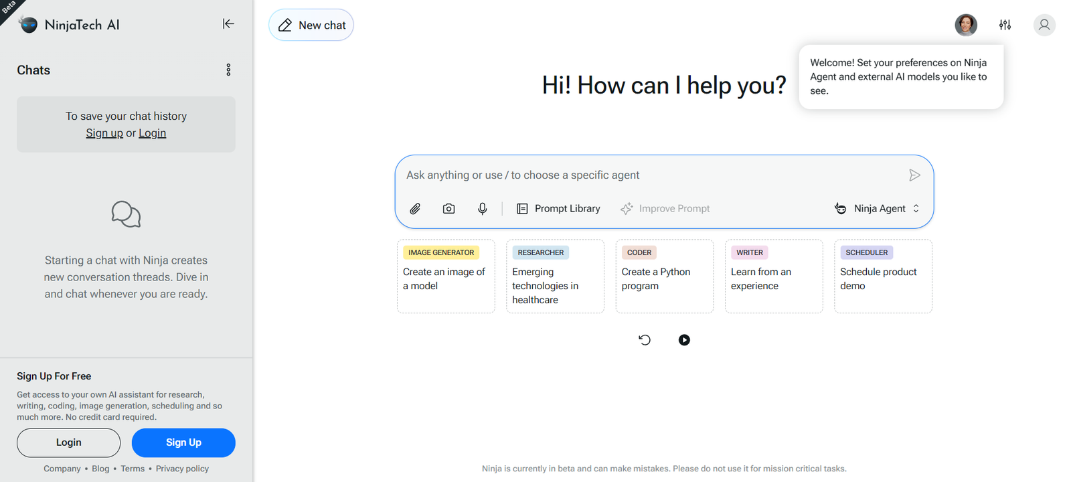The height and width of the screenshot is (482, 1071).
Task: Refresh the suggestion cards with the reload icon
Action: pyautogui.click(x=645, y=340)
